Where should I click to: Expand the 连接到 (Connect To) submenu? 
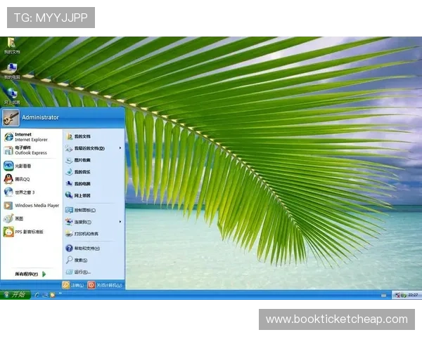[x=83, y=222]
